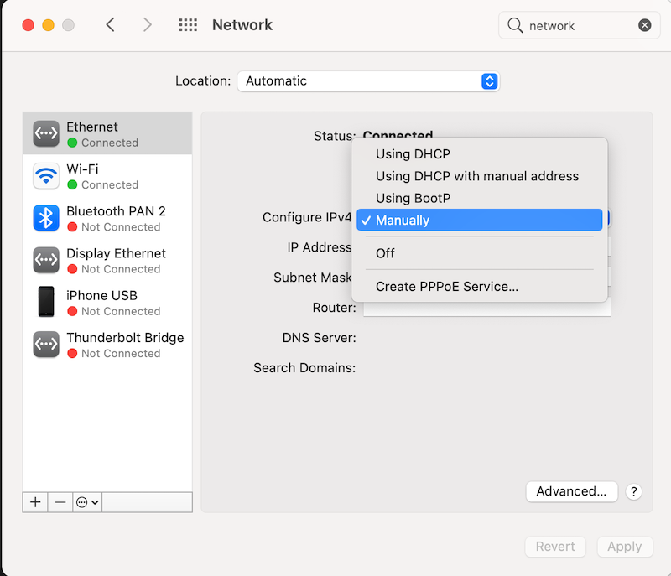The height and width of the screenshot is (576, 671).
Task: Click the Wi-Fi service icon
Action: pos(46,176)
